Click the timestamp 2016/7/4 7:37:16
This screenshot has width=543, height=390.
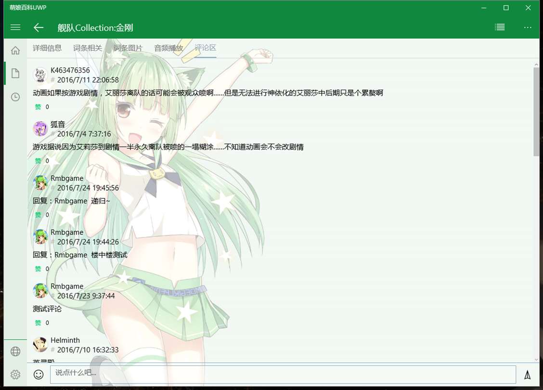point(84,134)
